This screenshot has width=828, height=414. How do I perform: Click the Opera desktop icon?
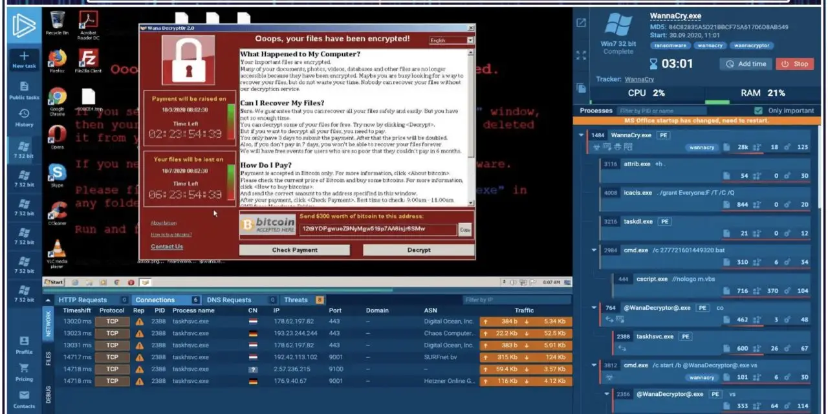coord(57,136)
